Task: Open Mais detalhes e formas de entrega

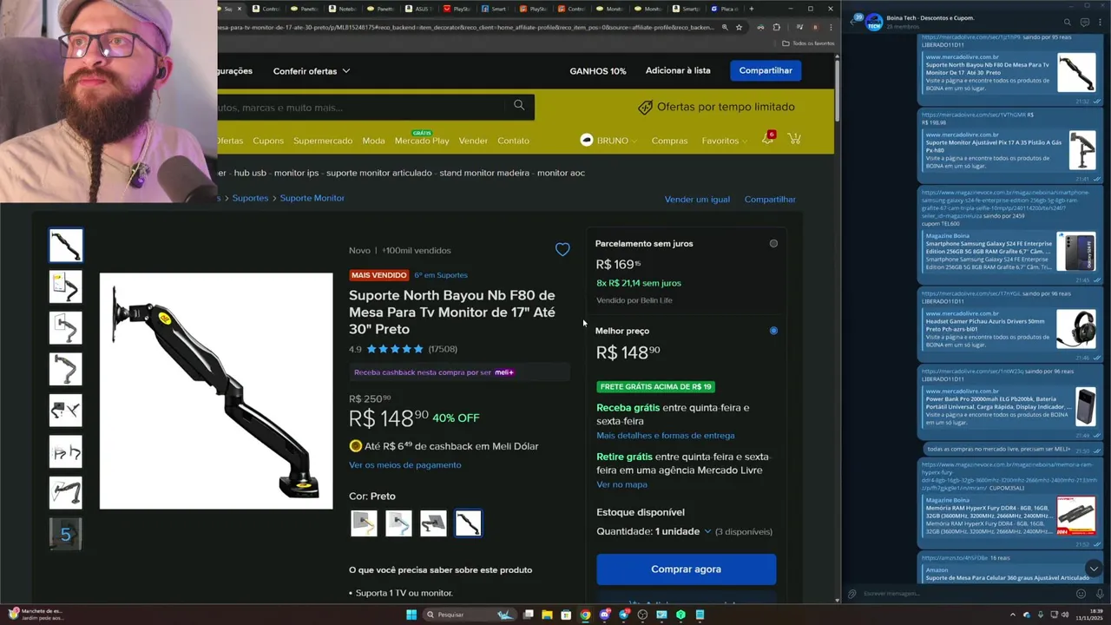Action: click(x=666, y=435)
